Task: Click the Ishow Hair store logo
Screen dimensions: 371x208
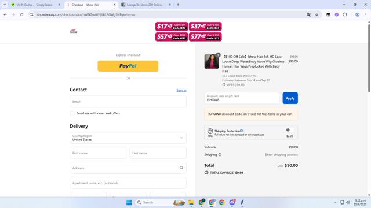Action: (x=74, y=31)
